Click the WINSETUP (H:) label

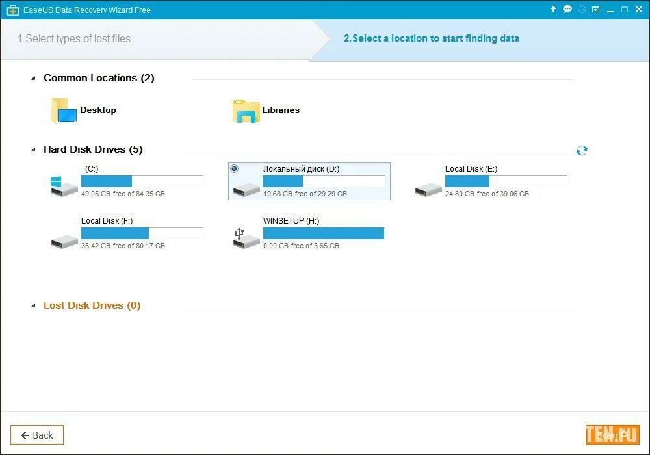click(x=291, y=221)
